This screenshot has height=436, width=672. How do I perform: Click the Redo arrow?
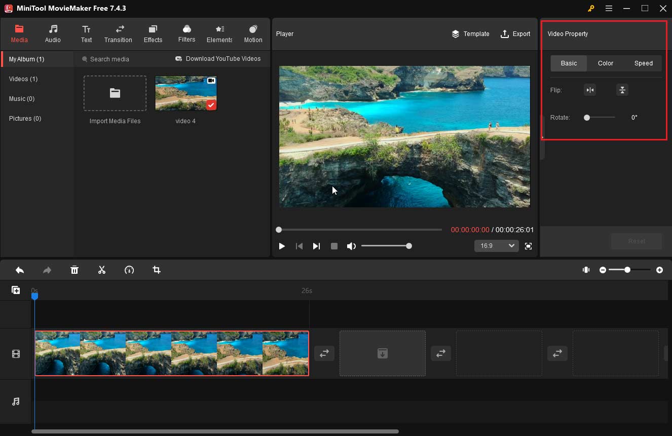(47, 270)
